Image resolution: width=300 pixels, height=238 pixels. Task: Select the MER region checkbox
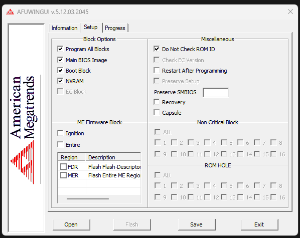click(63, 175)
